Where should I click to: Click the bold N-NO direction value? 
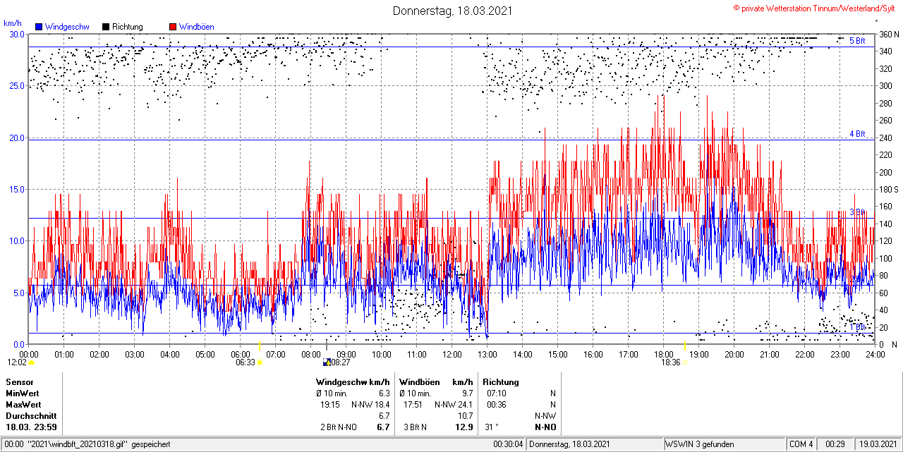pos(545,427)
